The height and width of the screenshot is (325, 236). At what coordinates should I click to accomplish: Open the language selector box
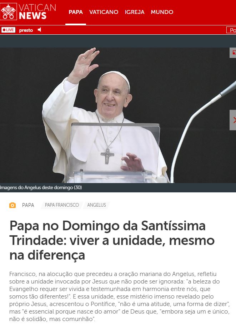tap(231, 30)
